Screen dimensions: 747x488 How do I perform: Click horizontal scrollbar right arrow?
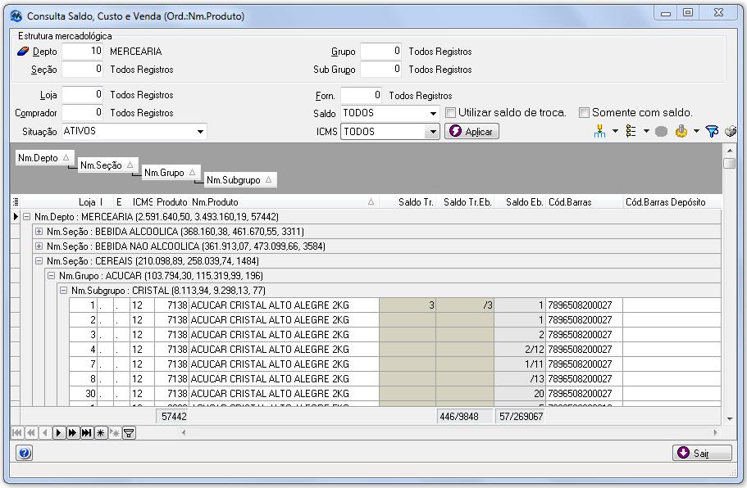pyautogui.click(x=714, y=433)
